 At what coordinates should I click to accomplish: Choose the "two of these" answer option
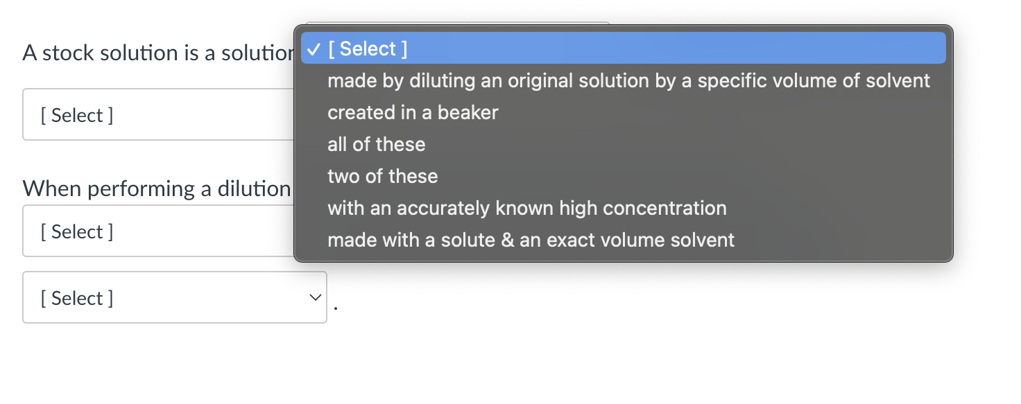click(382, 176)
